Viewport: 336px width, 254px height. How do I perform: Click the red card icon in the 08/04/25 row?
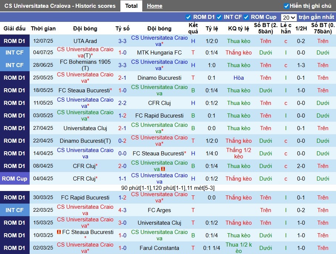163,169
